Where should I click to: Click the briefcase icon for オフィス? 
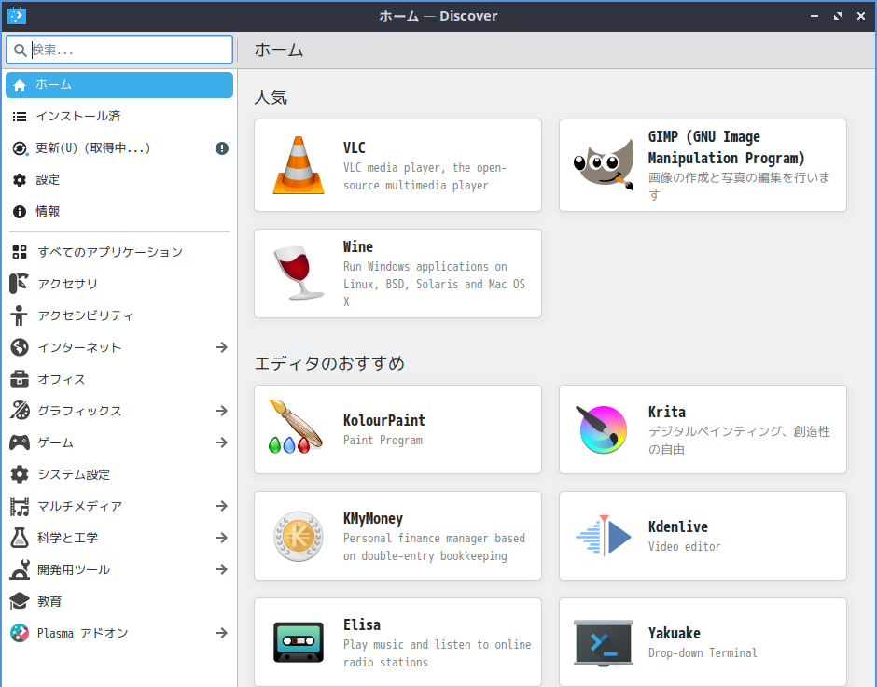pyautogui.click(x=20, y=379)
